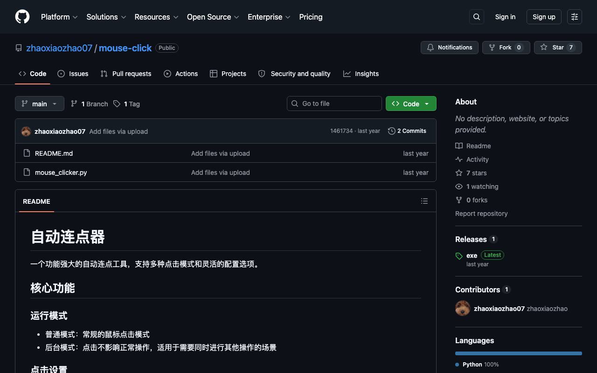597x373 pixels.
Task: Open the latest commit message Add files via upload
Action: pyautogui.click(x=118, y=131)
